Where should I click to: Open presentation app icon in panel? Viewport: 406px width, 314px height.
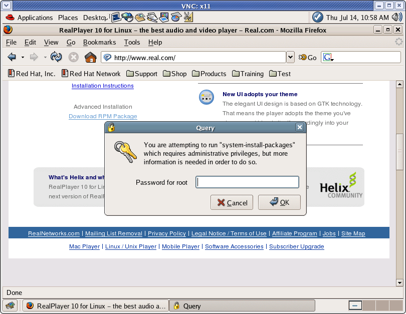pyautogui.click(x=164, y=17)
